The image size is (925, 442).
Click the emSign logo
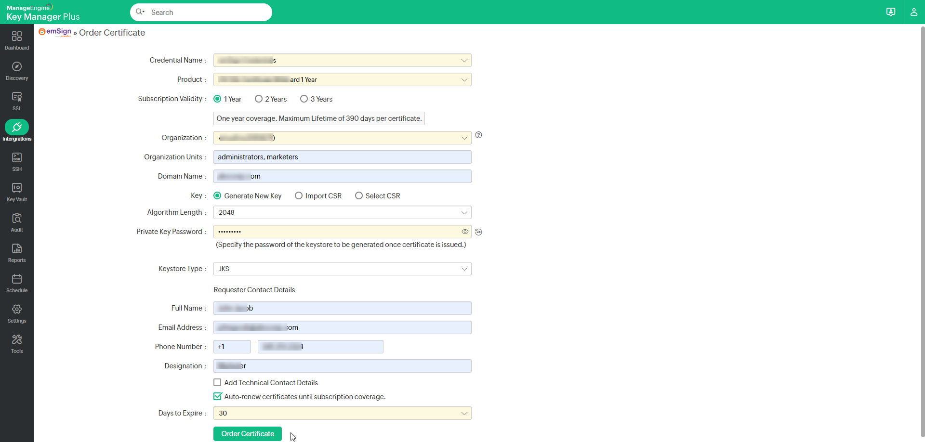55,32
